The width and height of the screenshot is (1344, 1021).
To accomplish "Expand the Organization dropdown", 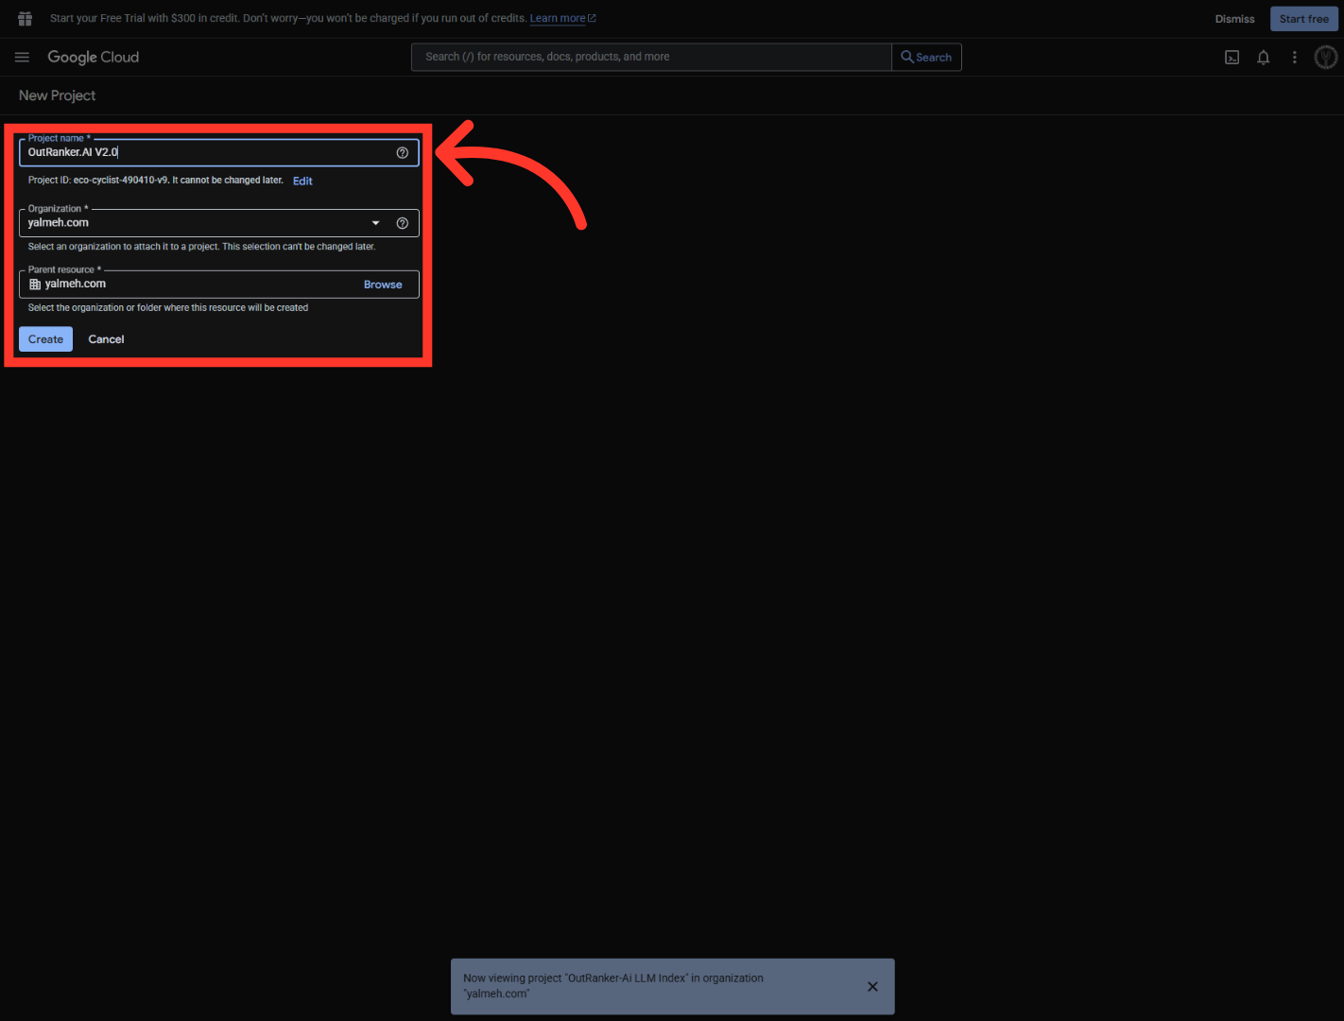I will [x=376, y=223].
